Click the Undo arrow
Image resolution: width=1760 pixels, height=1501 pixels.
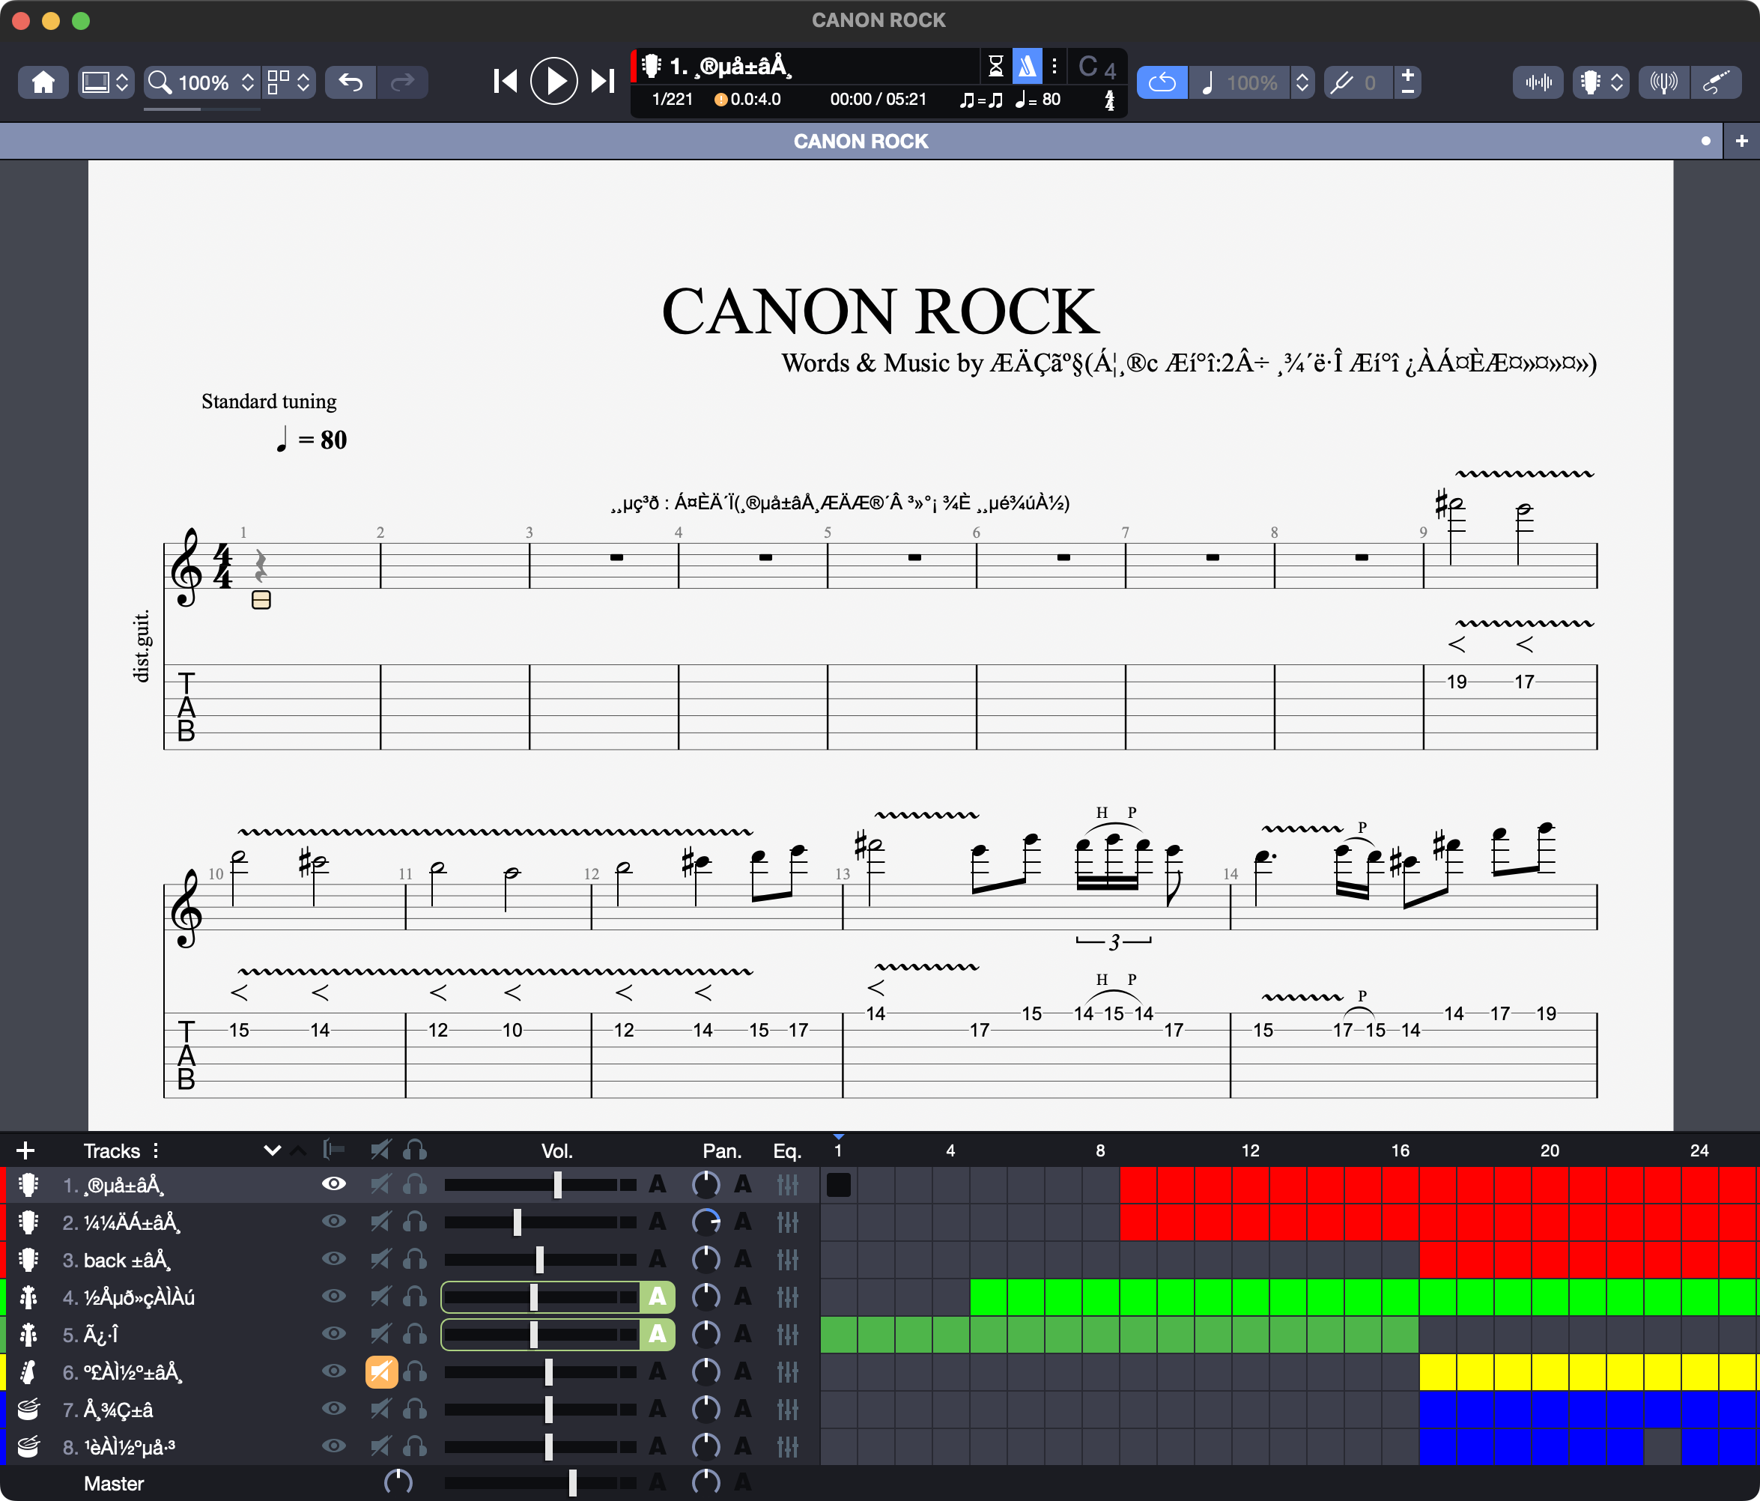pyautogui.click(x=351, y=82)
